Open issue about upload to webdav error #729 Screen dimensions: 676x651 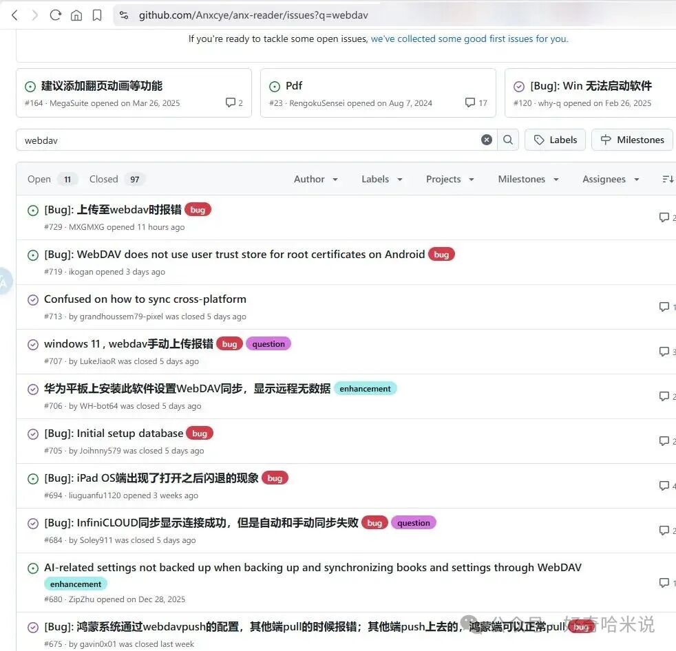(112, 210)
